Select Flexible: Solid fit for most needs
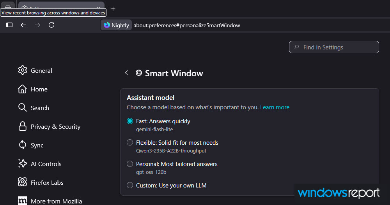 [130, 142]
